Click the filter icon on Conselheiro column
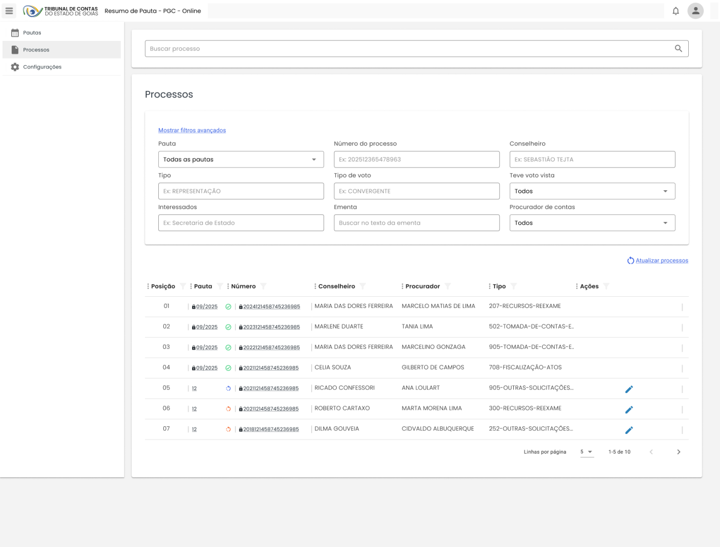The height and width of the screenshot is (547, 720). click(363, 286)
